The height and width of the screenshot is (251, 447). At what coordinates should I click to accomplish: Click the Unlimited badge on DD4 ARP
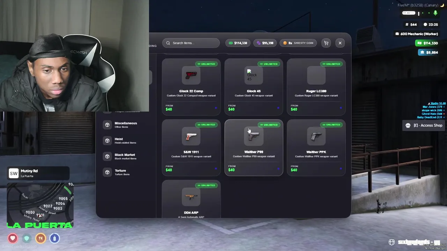(x=206, y=185)
